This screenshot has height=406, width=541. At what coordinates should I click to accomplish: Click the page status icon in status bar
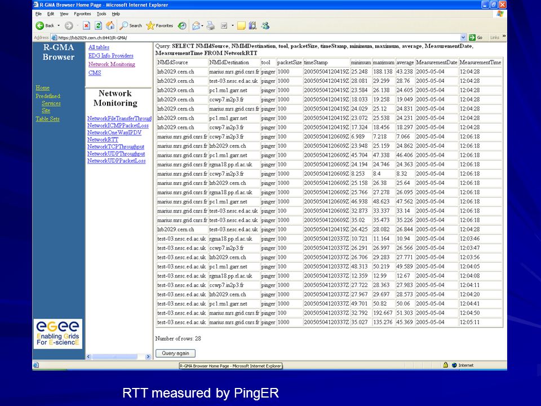click(36, 365)
